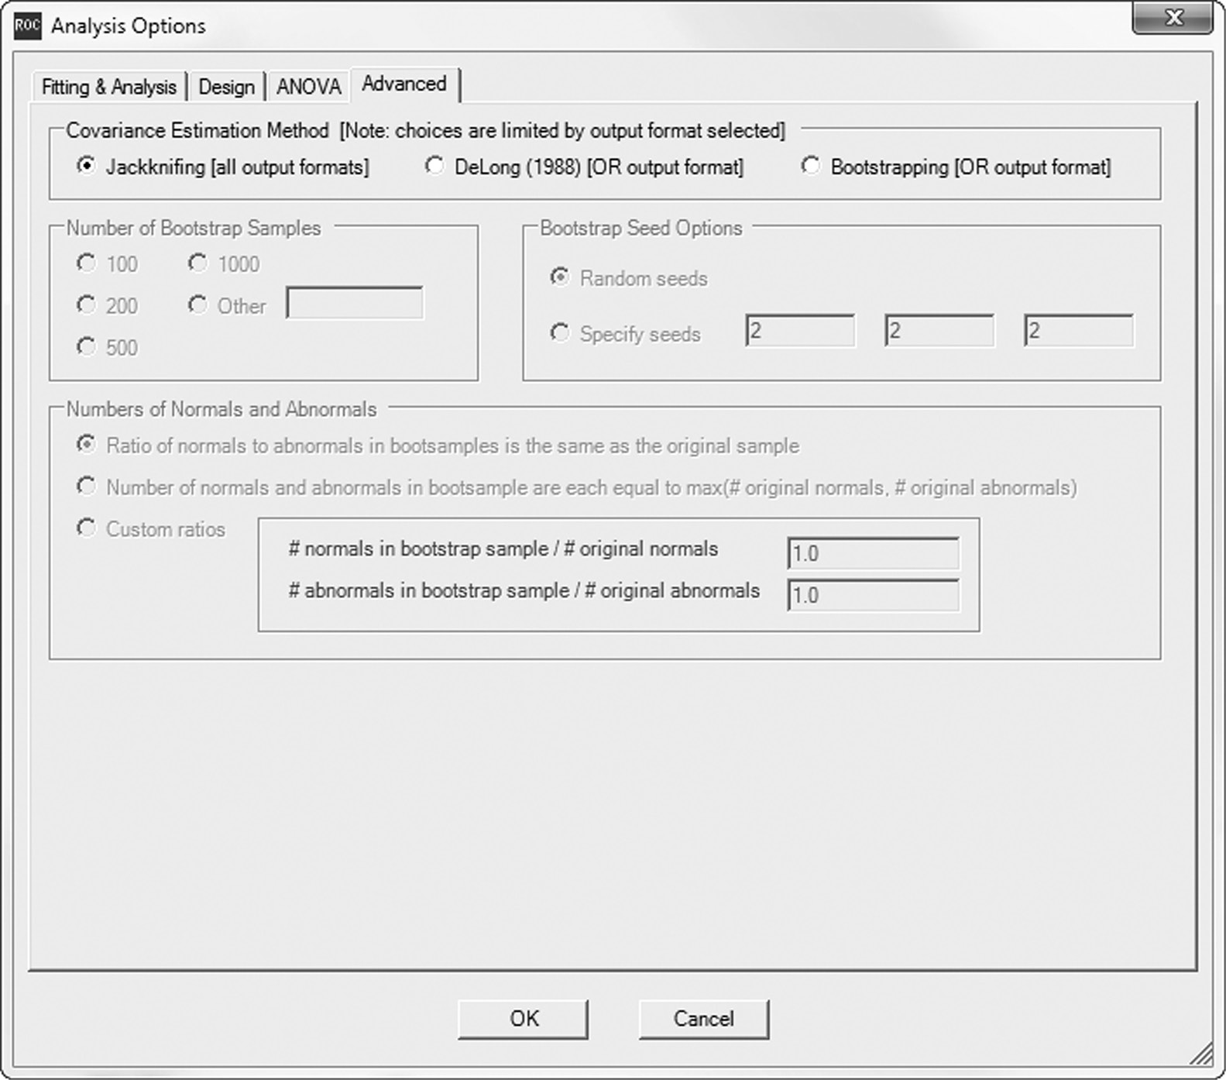Select 500 bootstrap samples option

[x=87, y=347]
